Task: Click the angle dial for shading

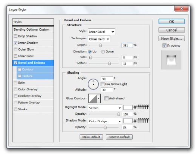Action: point(93,84)
